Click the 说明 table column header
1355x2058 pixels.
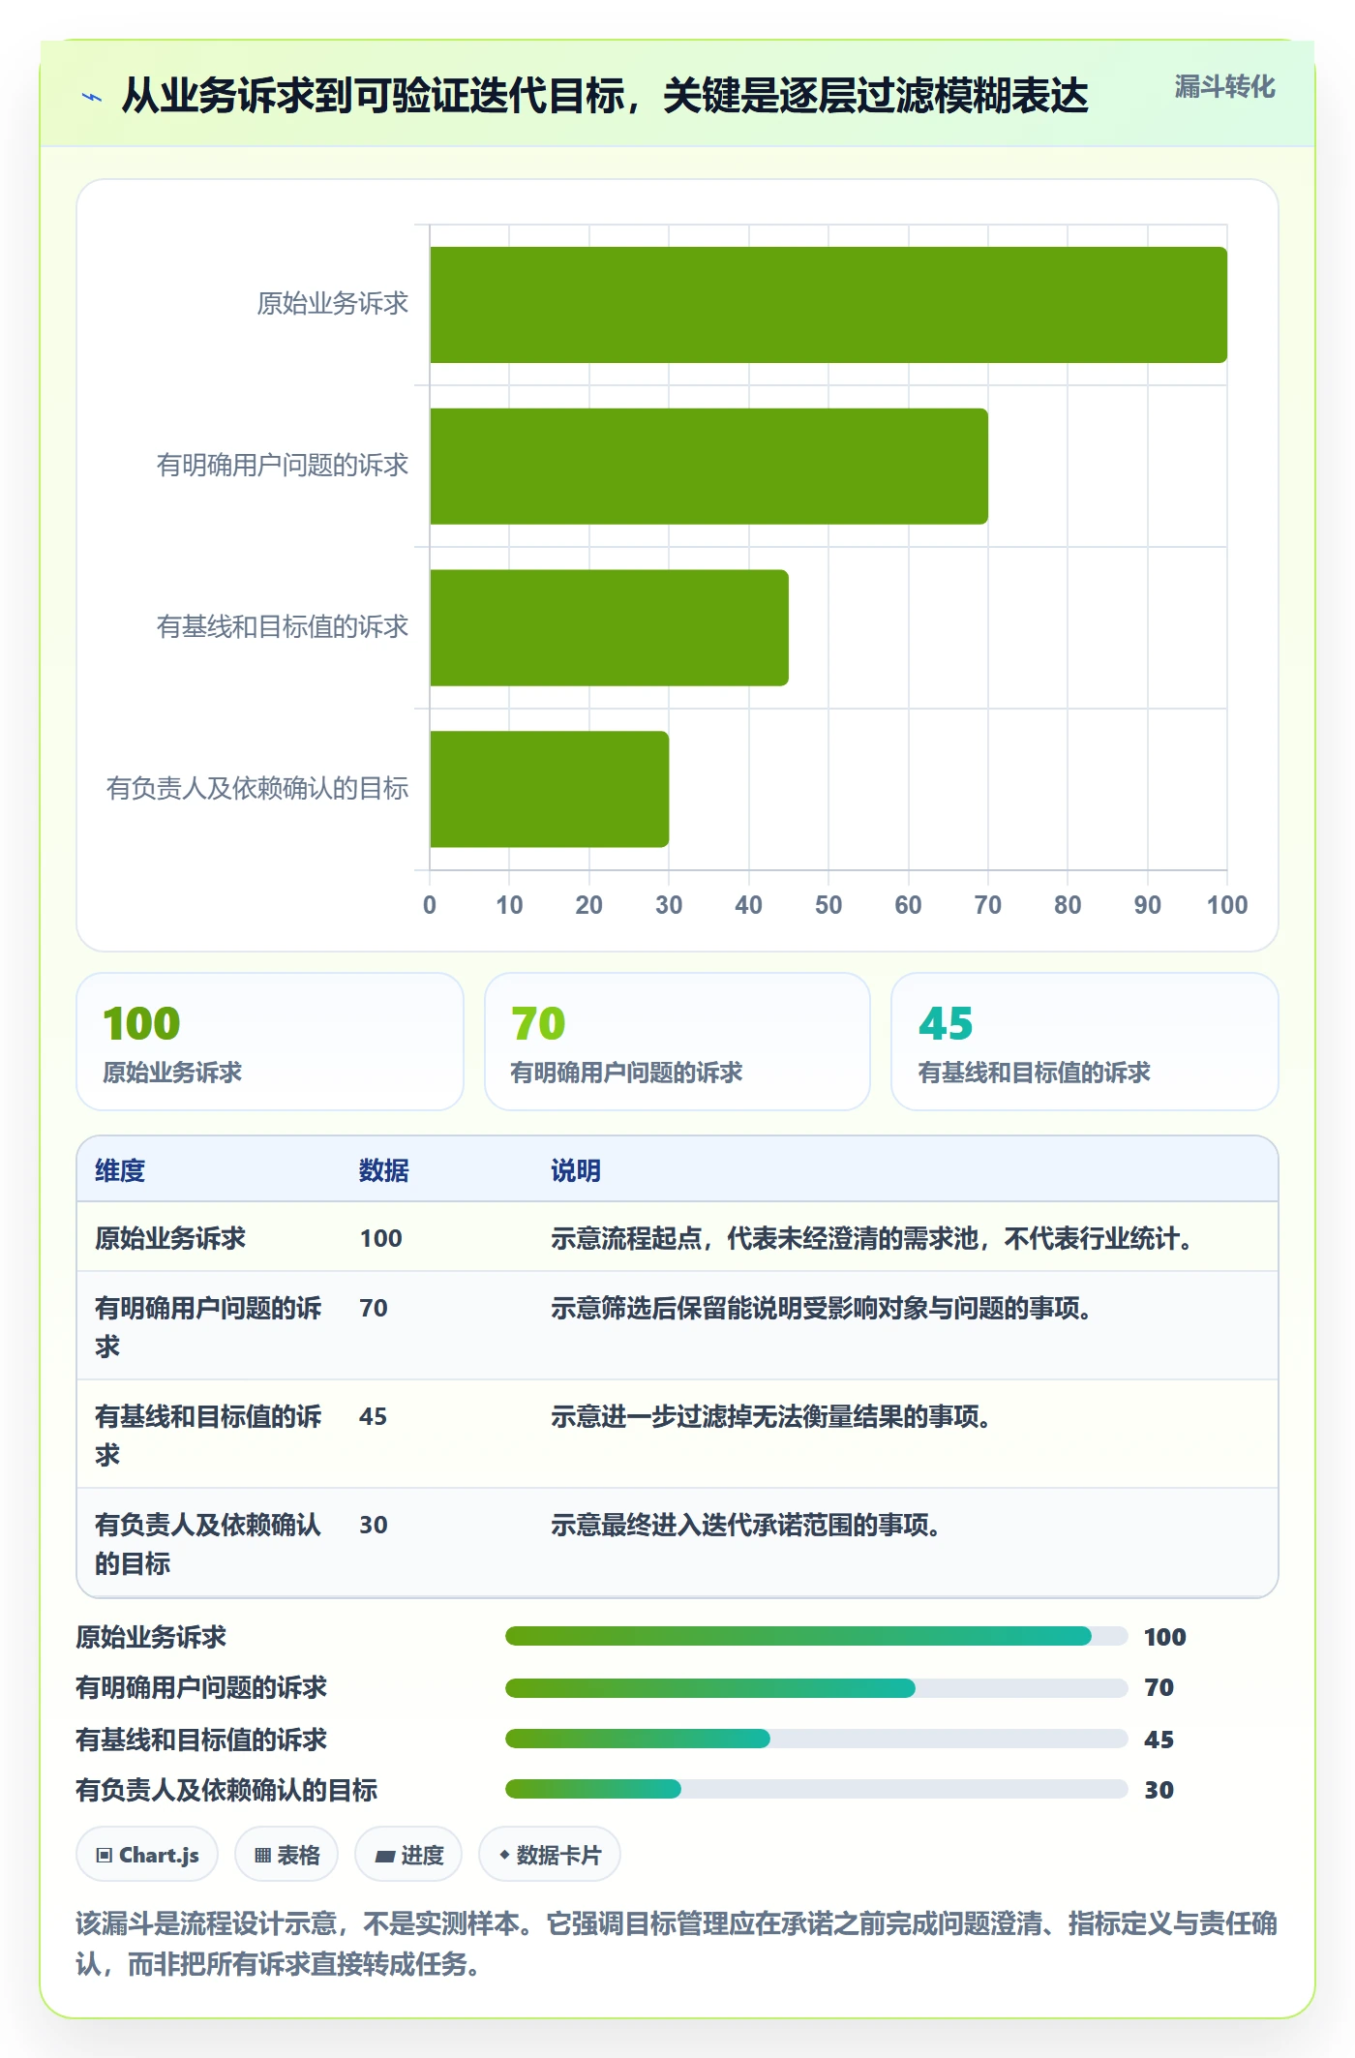pos(576,1170)
